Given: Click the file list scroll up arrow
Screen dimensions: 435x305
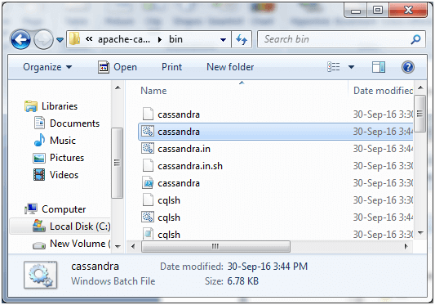Looking at the screenshot, I should 420,87.
